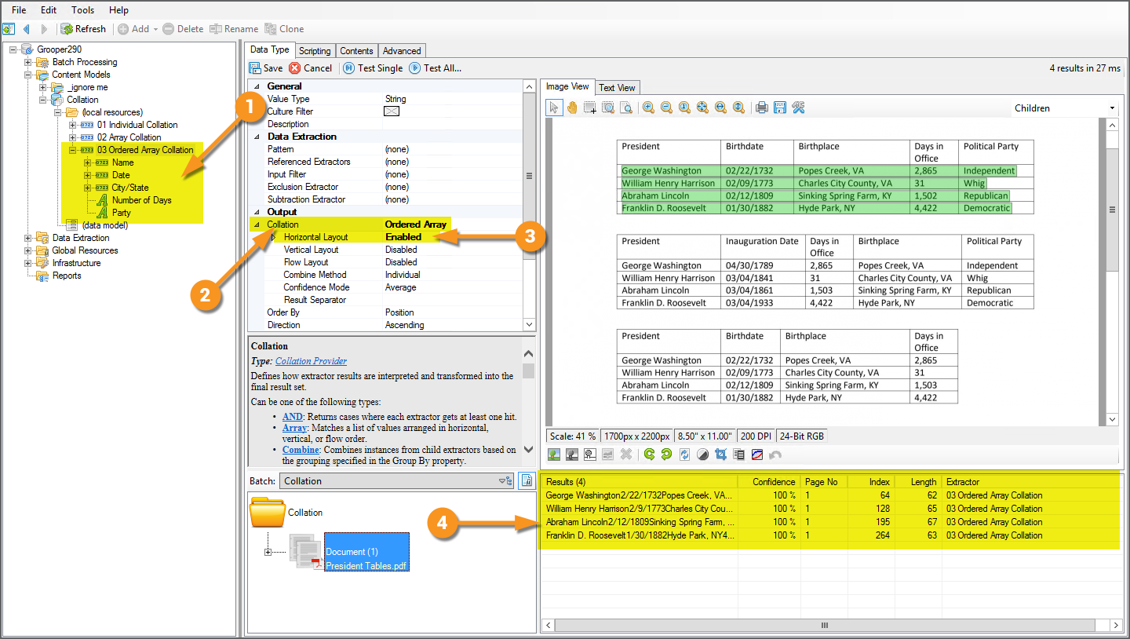Click the print icon in image toolbar
Viewport: 1130px width, 639px height.
[x=761, y=108]
